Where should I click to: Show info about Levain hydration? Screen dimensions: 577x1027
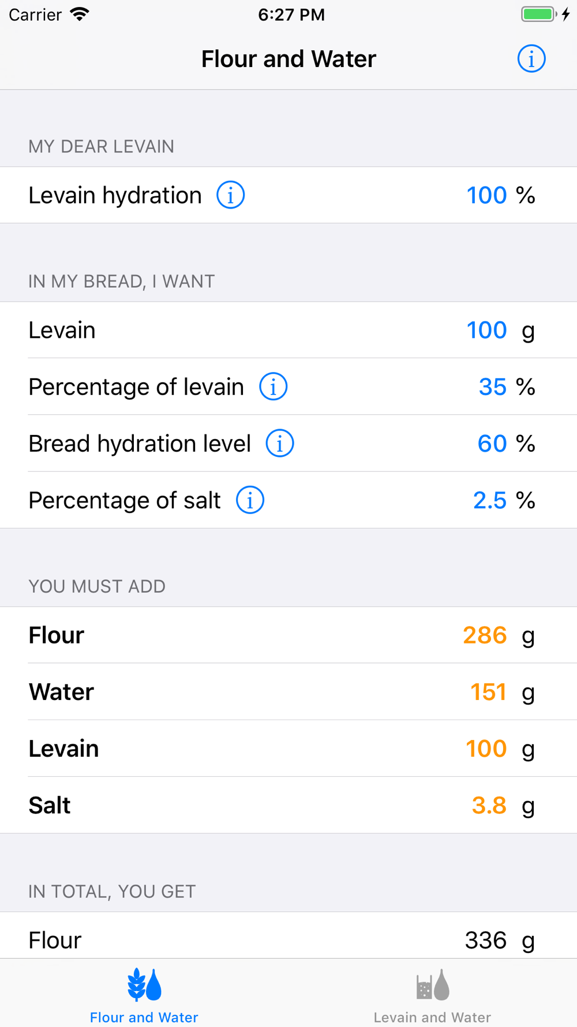[230, 195]
